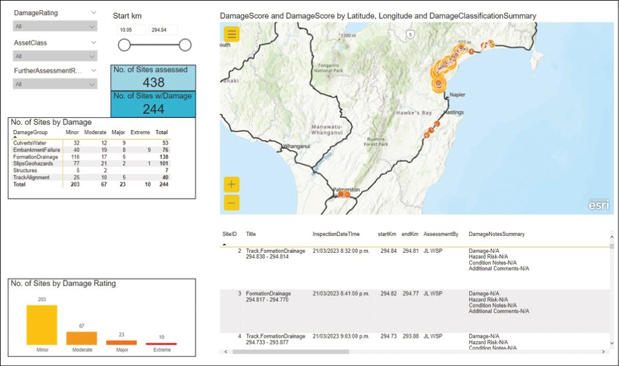Open the map layers menu button
The image size is (619, 366).
click(232, 34)
